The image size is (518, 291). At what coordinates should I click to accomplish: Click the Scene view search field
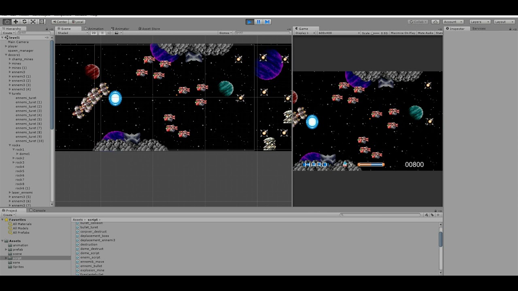(262, 33)
